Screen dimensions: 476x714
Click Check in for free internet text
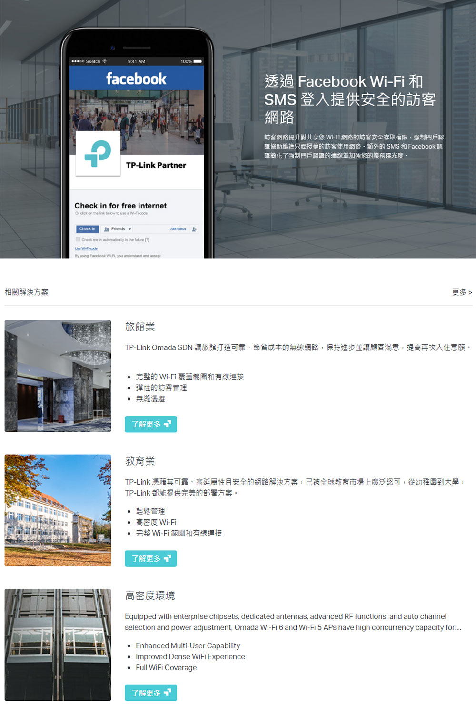pos(120,206)
